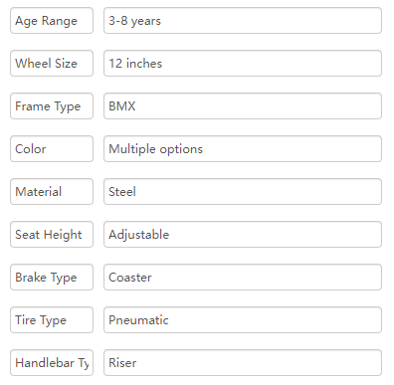Click the 12 inches value field

[243, 64]
